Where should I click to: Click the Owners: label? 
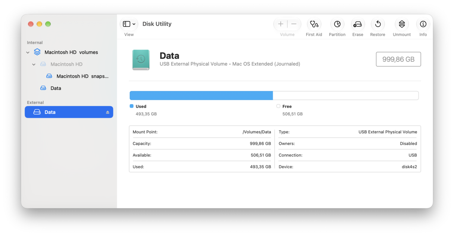coord(287,144)
